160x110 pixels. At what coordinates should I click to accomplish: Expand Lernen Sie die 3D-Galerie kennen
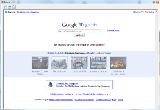click(92, 94)
